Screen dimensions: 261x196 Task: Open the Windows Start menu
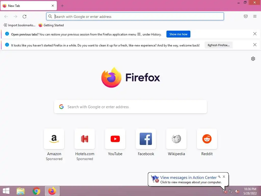(x=6, y=191)
